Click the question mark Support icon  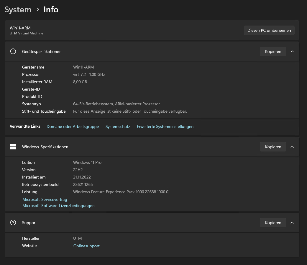[13, 223]
